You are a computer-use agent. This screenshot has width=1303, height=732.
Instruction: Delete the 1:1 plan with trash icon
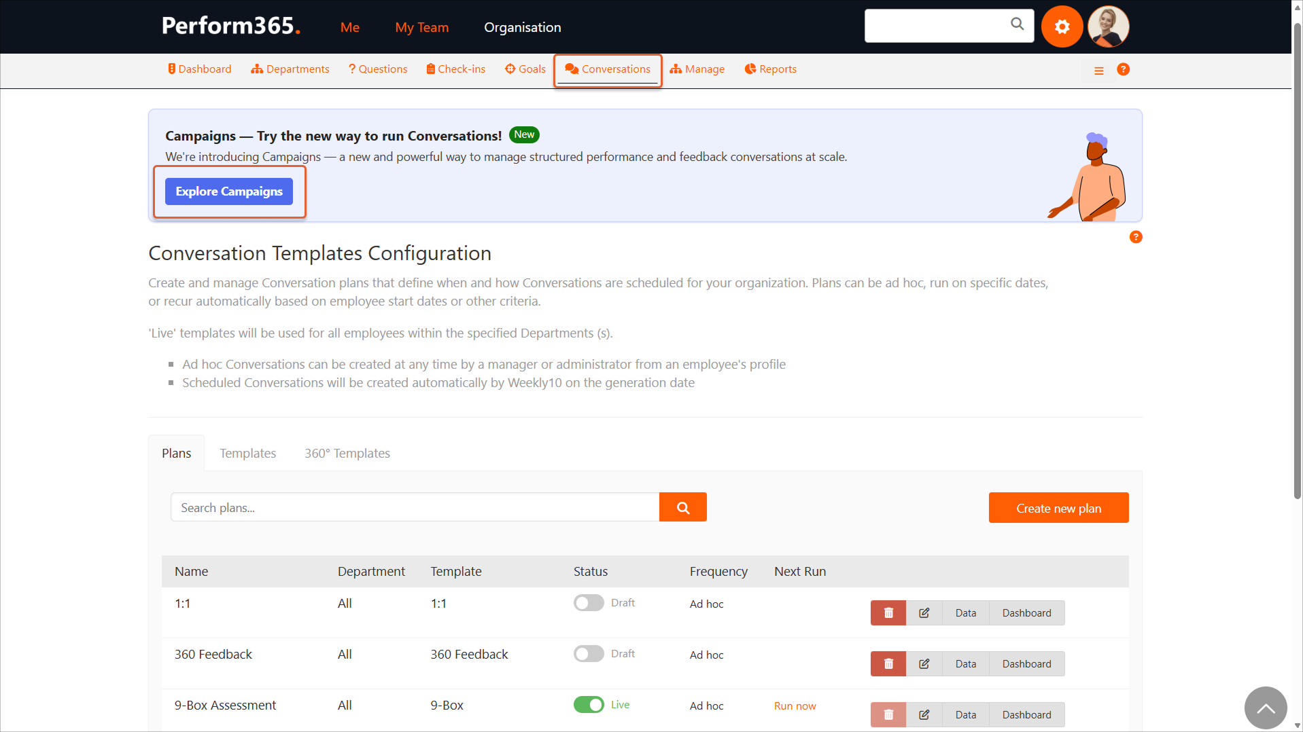point(888,612)
